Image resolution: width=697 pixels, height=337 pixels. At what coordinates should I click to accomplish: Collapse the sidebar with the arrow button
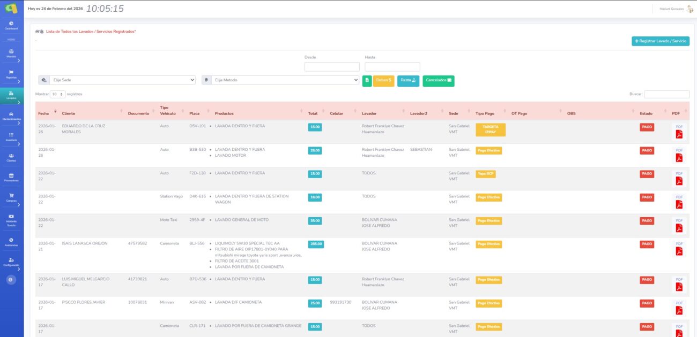[11, 279]
